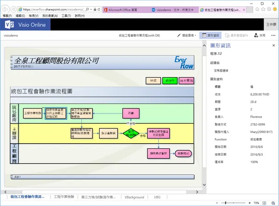Select the highlighted blue-bordered process shape
Viewport: 279px width, 206px height.
coord(56,113)
